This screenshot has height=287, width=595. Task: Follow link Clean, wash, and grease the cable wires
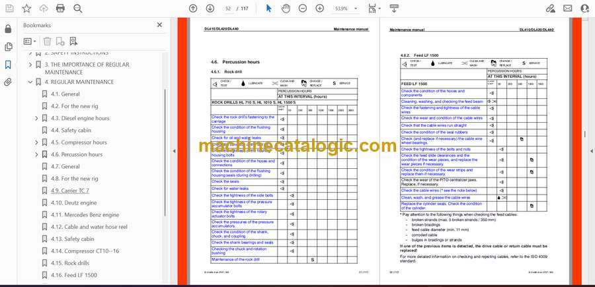pos(436,198)
